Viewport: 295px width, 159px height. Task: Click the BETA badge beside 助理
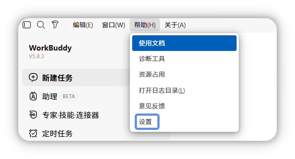coord(69,96)
